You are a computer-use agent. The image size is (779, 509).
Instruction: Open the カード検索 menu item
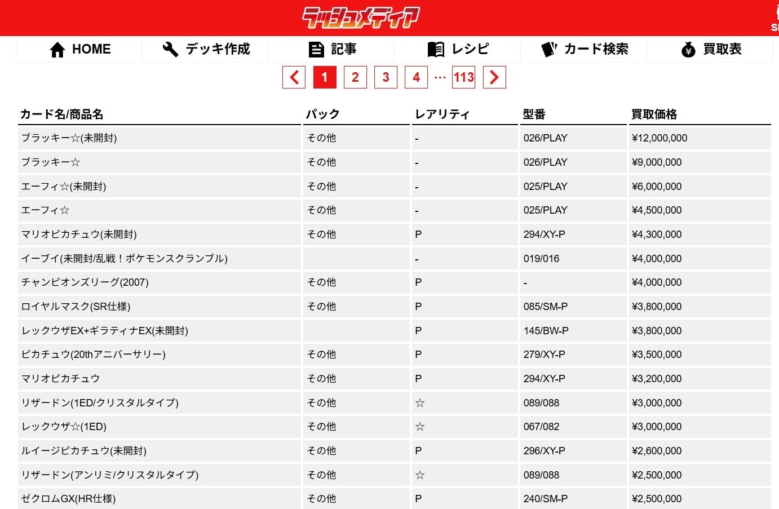coord(596,50)
